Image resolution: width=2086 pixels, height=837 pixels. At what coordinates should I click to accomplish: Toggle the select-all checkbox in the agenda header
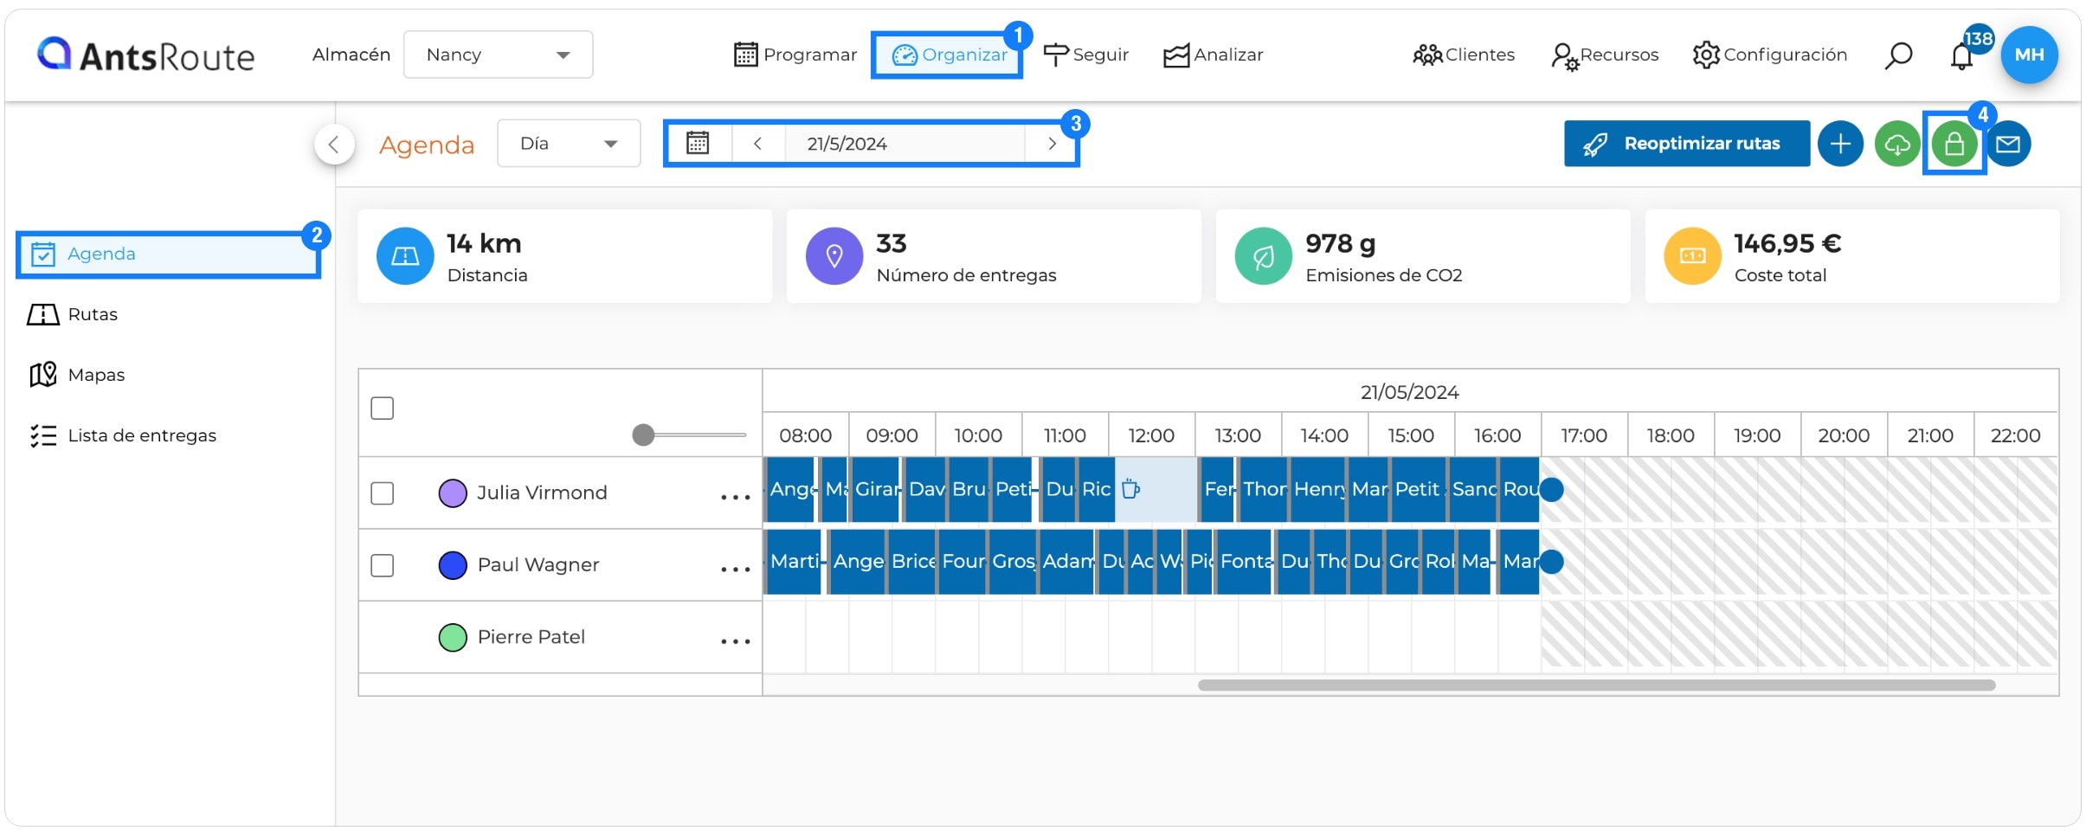coord(383,409)
